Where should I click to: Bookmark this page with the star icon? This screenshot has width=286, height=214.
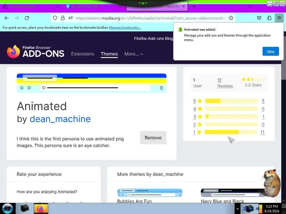point(231,18)
